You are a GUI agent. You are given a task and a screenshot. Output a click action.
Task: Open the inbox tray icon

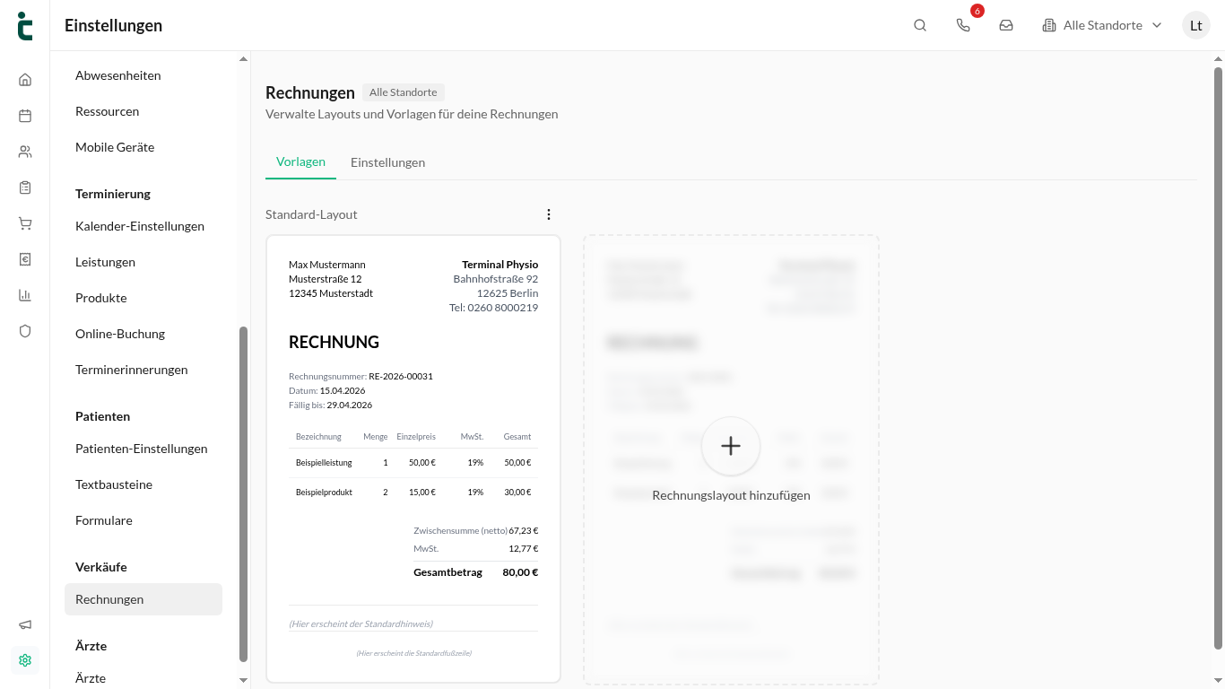coord(1006,25)
